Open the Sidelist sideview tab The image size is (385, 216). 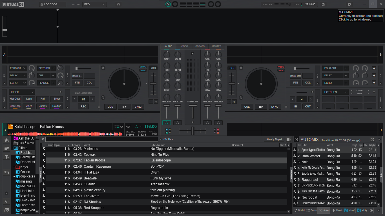tap(299, 210)
